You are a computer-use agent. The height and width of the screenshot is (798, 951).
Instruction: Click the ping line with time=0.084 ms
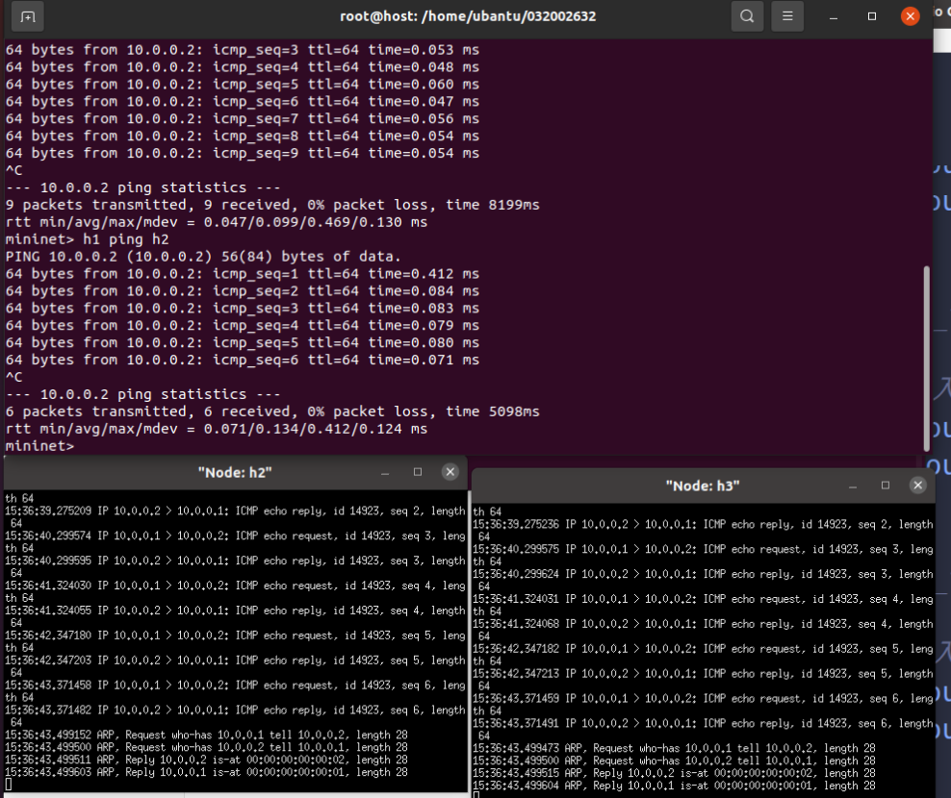[243, 291]
